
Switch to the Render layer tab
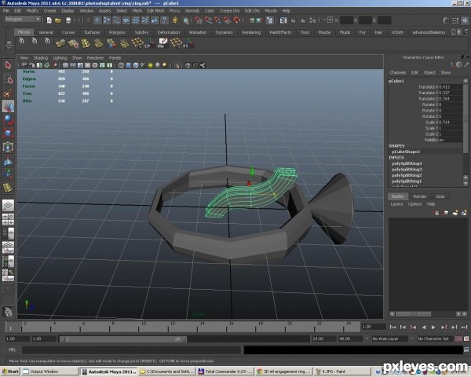tap(420, 196)
